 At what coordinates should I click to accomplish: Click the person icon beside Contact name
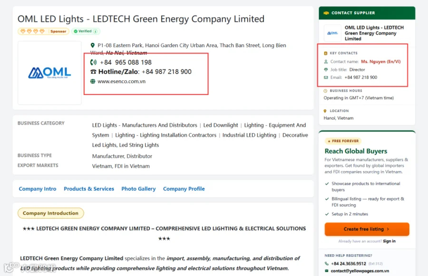point(326,62)
